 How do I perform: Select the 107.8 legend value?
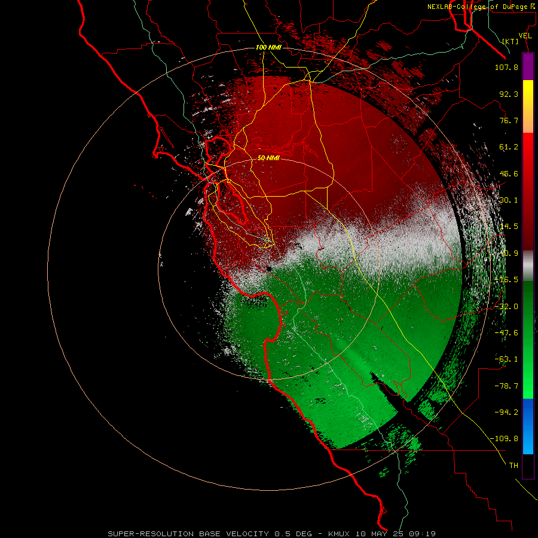tap(506, 67)
